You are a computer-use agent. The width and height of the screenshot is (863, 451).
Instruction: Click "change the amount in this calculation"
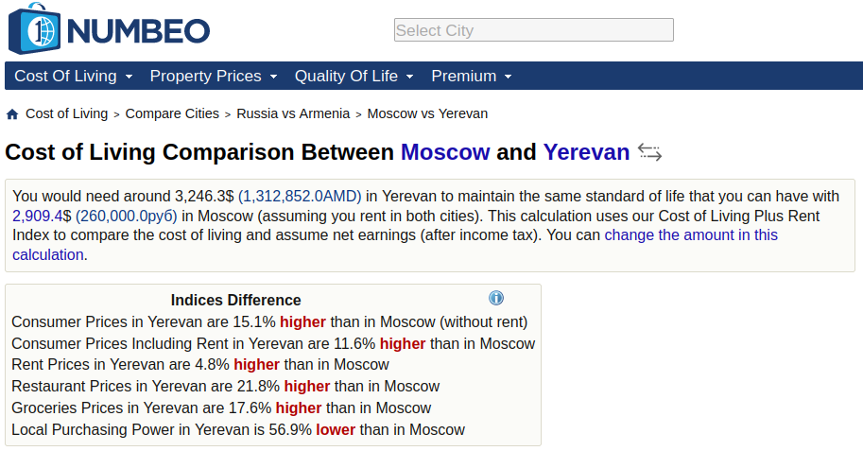click(x=691, y=234)
